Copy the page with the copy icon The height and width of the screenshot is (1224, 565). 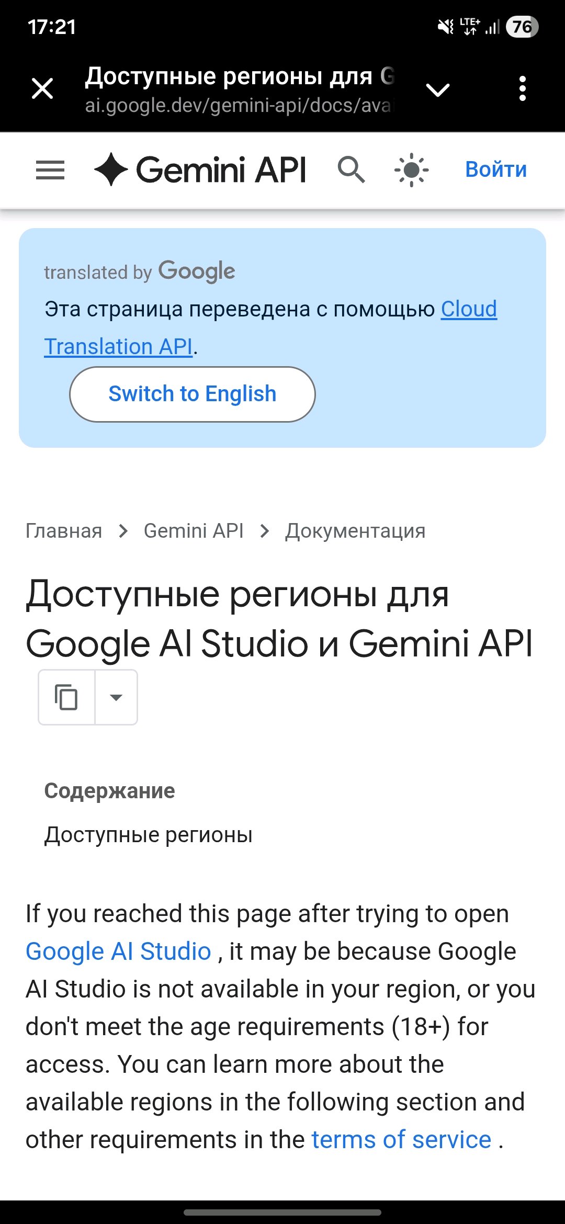point(66,697)
